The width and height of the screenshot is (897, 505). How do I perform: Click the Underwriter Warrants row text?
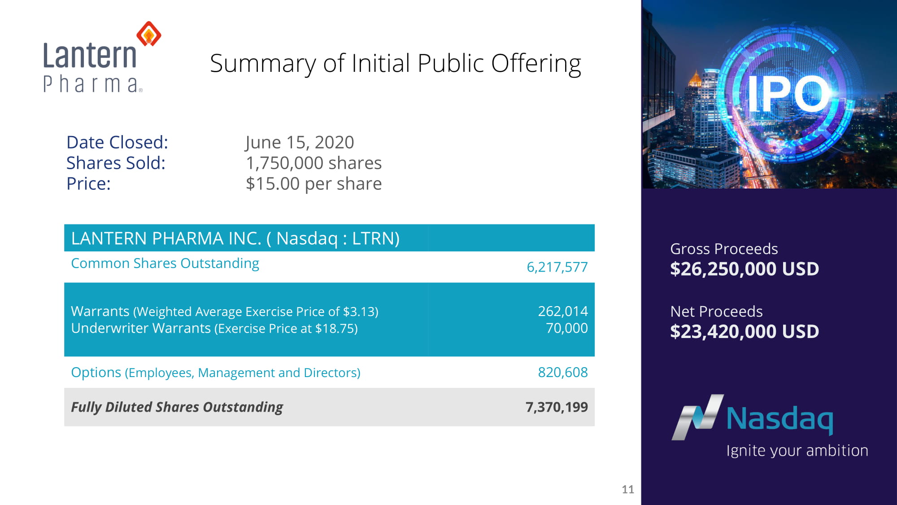(x=214, y=328)
